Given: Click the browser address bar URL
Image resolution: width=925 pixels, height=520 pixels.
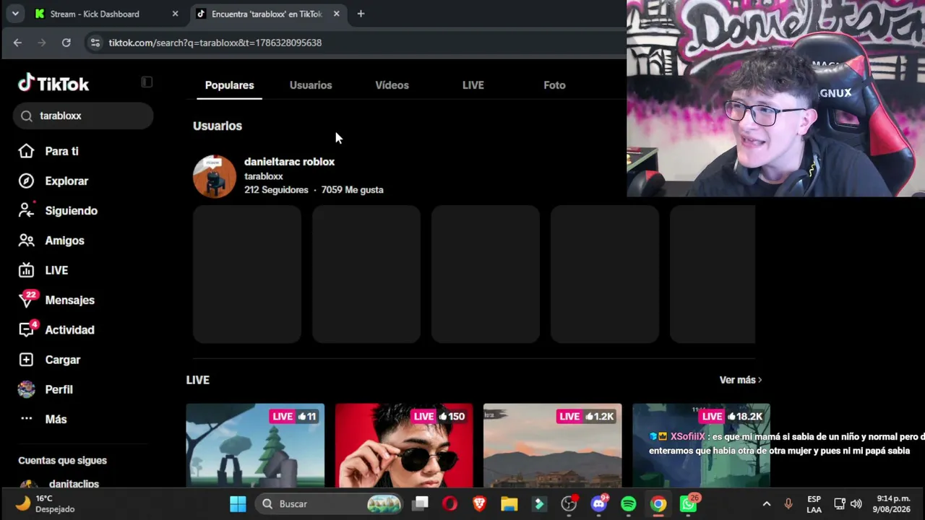Looking at the screenshot, I should click(215, 43).
